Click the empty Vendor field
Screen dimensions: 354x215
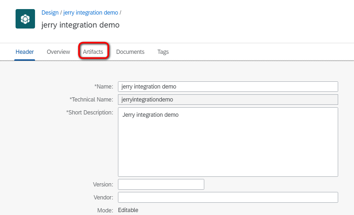[228, 197]
